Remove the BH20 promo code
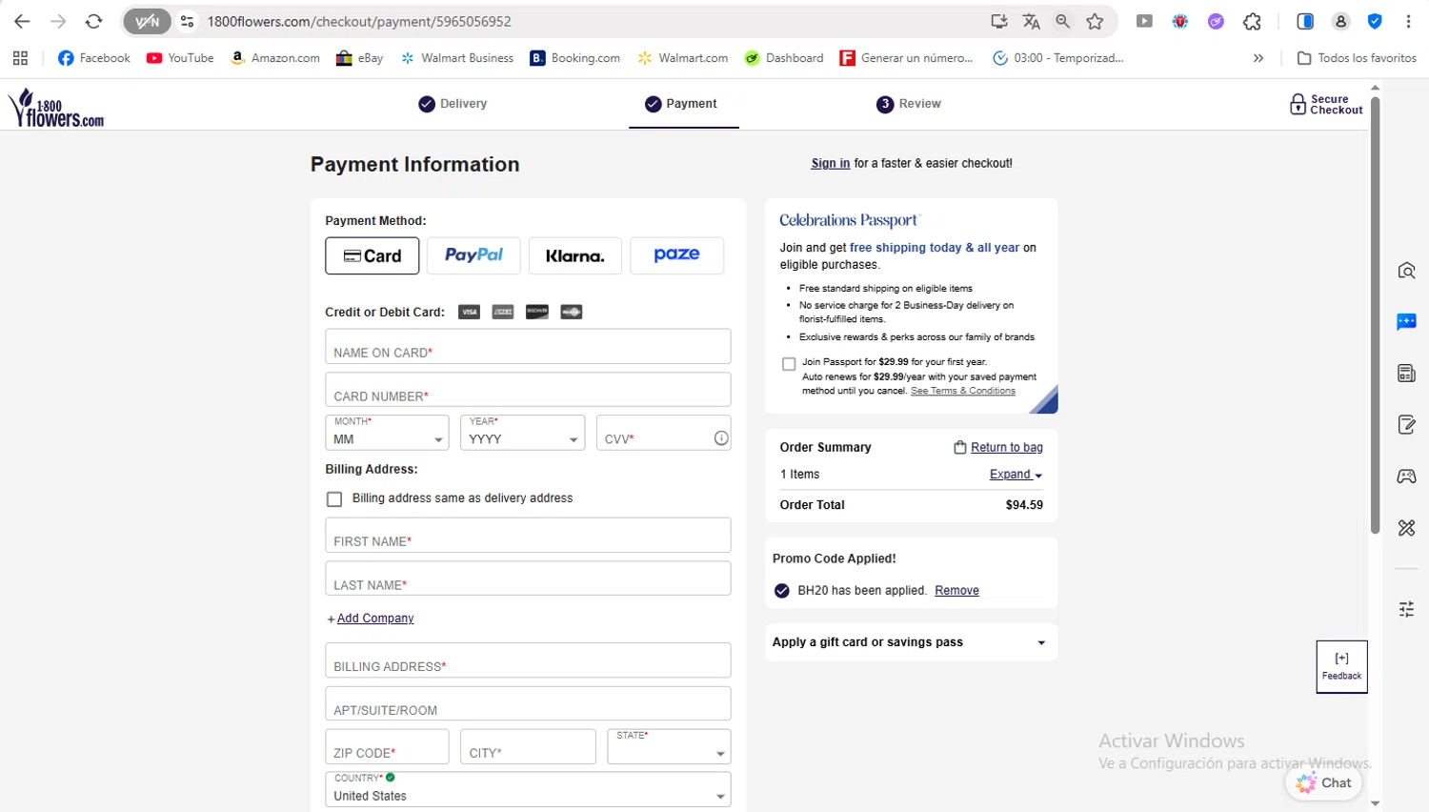This screenshot has height=812, width=1429. click(x=956, y=591)
